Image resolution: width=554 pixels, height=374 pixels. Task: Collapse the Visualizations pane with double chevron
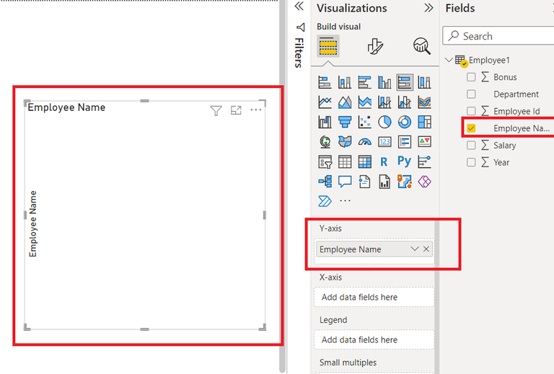(428, 8)
